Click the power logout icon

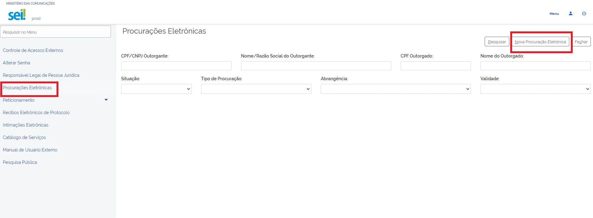click(x=584, y=14)
